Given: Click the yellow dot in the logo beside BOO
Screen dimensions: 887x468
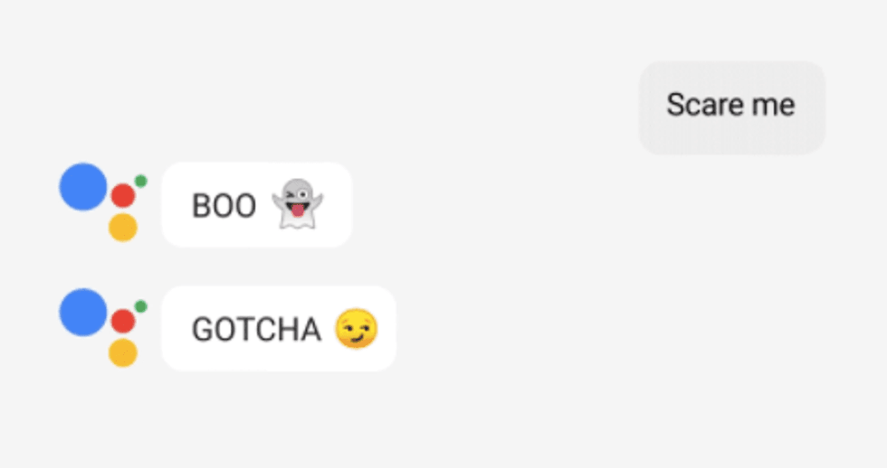Looking at the screenshot, I should click(x=123, y=228).
